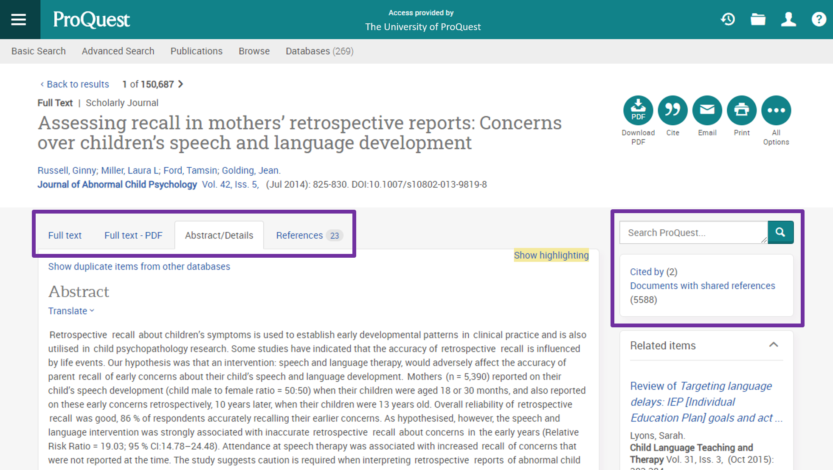Screen dimensions: 833x470
Task: Toggle Show highlighting on the abstract
Action: coord(551,255)
